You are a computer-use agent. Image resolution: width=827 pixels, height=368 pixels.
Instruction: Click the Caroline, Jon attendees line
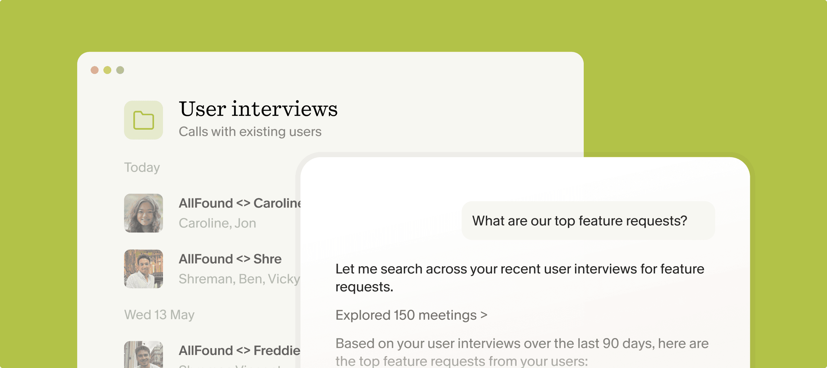coord(217,223)
